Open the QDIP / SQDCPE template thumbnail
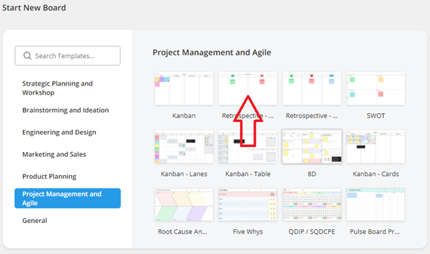Viewport: 430px width, 254px height. [311, 204]
